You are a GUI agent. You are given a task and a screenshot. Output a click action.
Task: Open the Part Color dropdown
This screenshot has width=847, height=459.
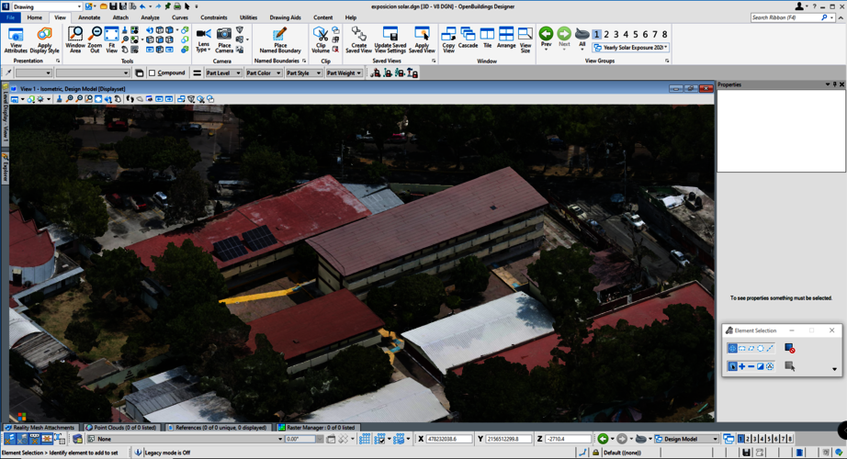[x=263, y=73]
